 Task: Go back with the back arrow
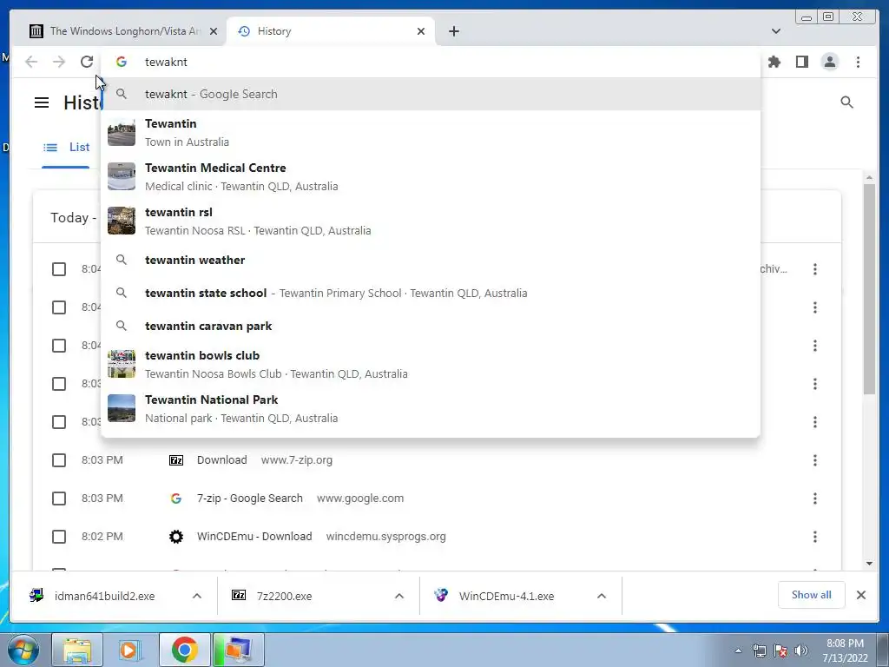coord(31,62)
